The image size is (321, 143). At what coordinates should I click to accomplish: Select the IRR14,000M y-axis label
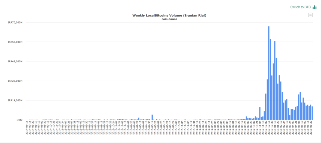[15, 100]
